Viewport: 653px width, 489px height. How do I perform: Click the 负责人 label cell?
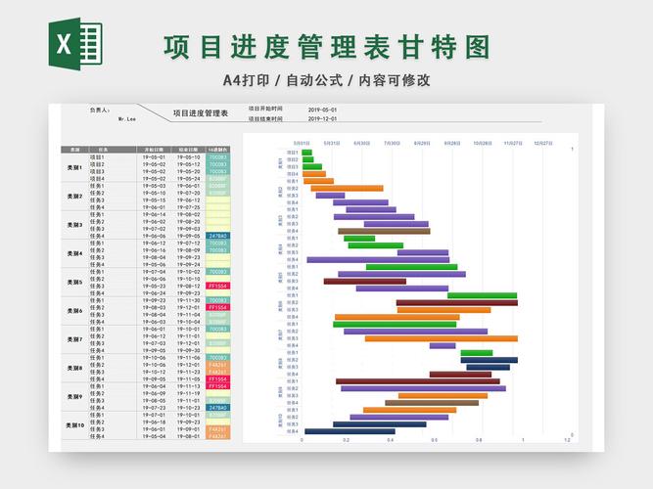[x=100, y=110]
